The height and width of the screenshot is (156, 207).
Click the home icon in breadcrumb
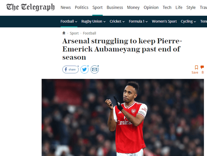(64, 33)
